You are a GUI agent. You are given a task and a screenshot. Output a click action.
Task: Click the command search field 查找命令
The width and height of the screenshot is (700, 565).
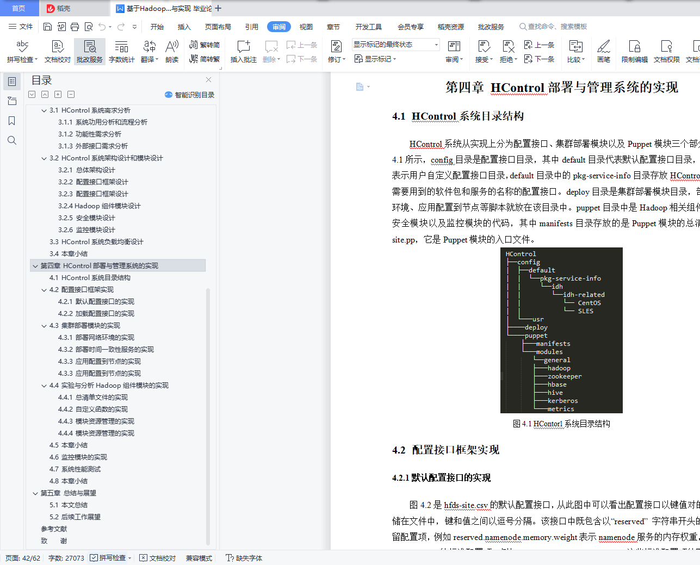[553, 27]
